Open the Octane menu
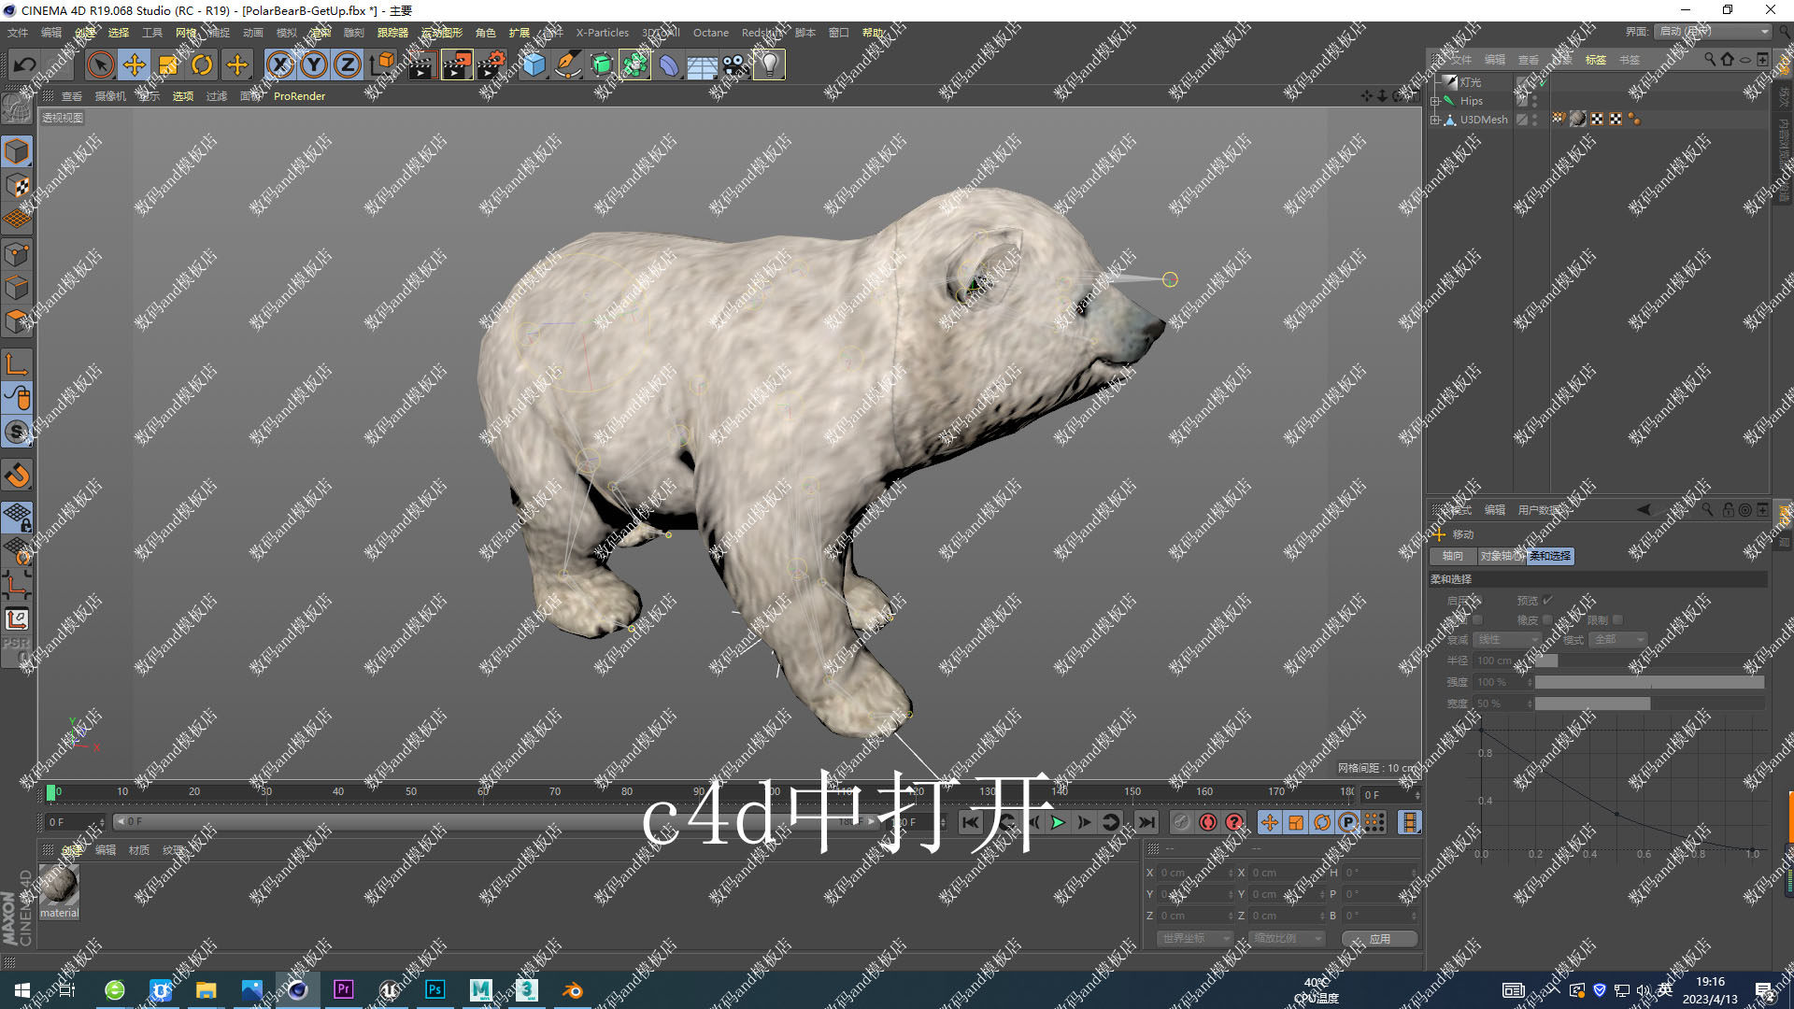 click(x=710, y=32)
